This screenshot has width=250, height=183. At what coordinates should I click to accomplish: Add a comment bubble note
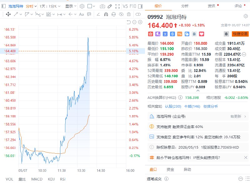[x=89, y=14]
